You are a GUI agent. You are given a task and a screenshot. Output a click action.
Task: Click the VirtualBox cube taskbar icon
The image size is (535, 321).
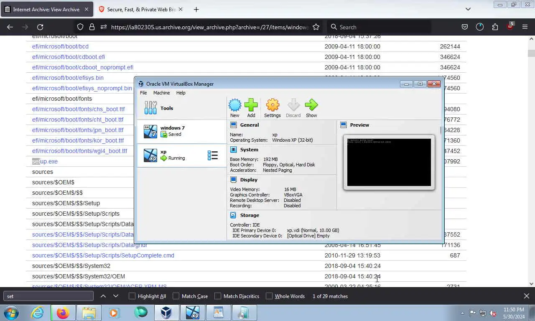coord(166,313)
